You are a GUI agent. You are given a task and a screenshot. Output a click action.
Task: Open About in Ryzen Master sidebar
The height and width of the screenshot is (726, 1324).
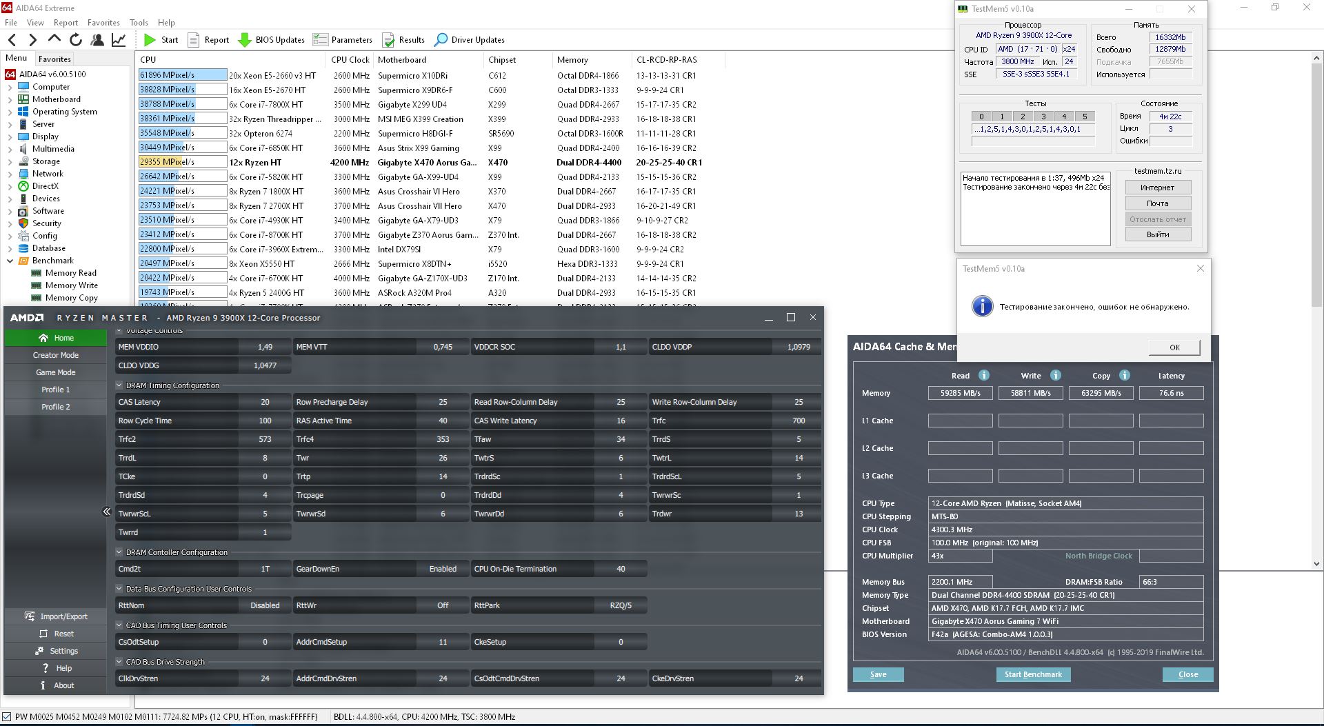click(56, 685)
